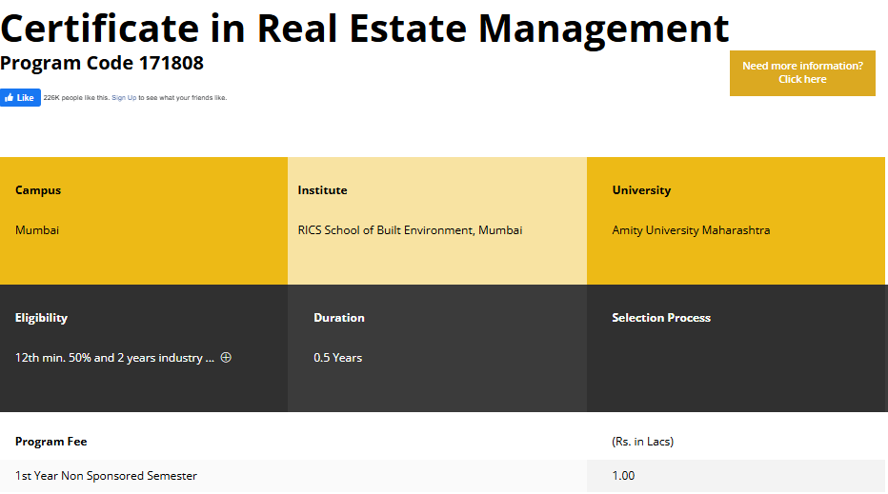Click the 226K people like this text
Image resolution: width=888 pixels, height=494 pixels.
pos(76,98)
